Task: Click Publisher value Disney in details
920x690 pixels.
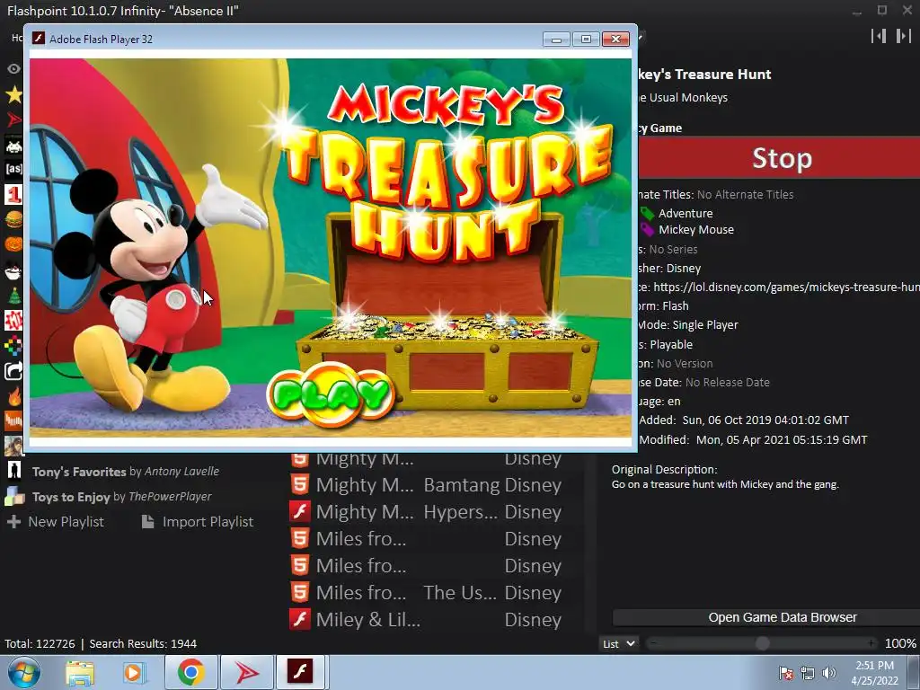Action: click(x=684, y=268)
